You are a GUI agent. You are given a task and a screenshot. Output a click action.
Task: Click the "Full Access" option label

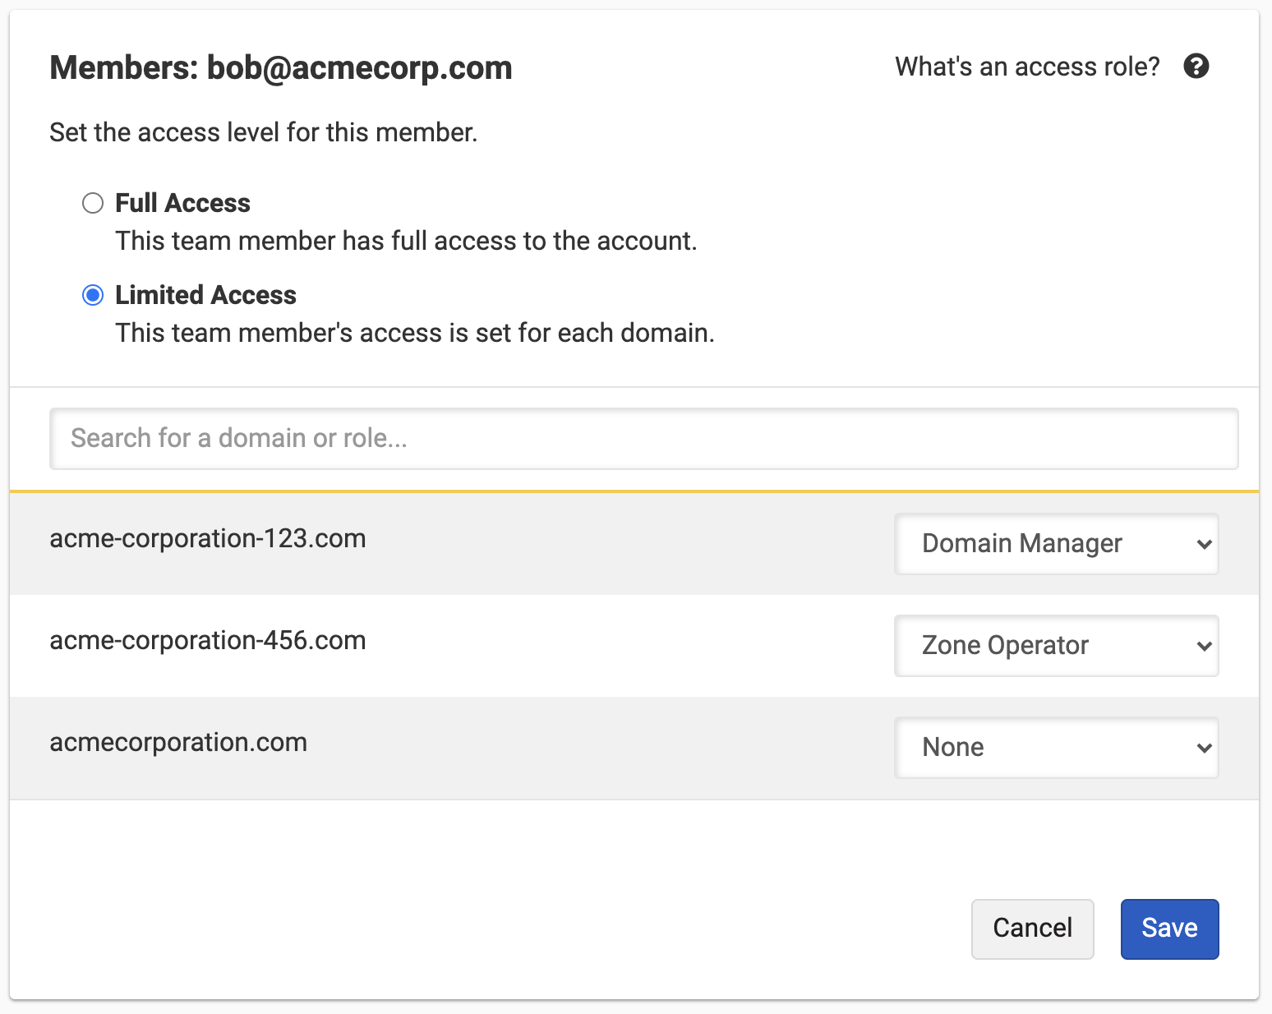pos(182,203)
